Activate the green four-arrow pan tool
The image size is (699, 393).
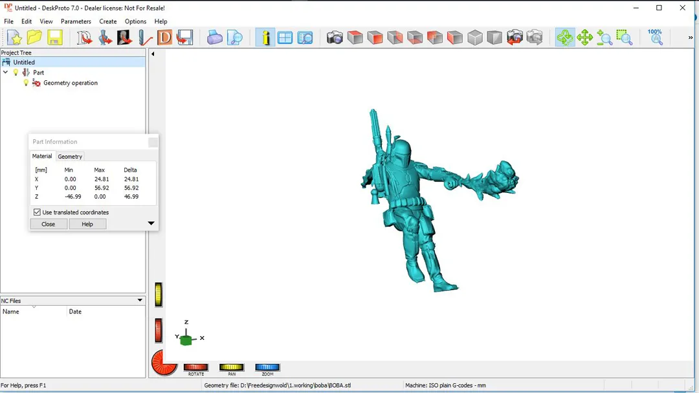click(584, 38)
